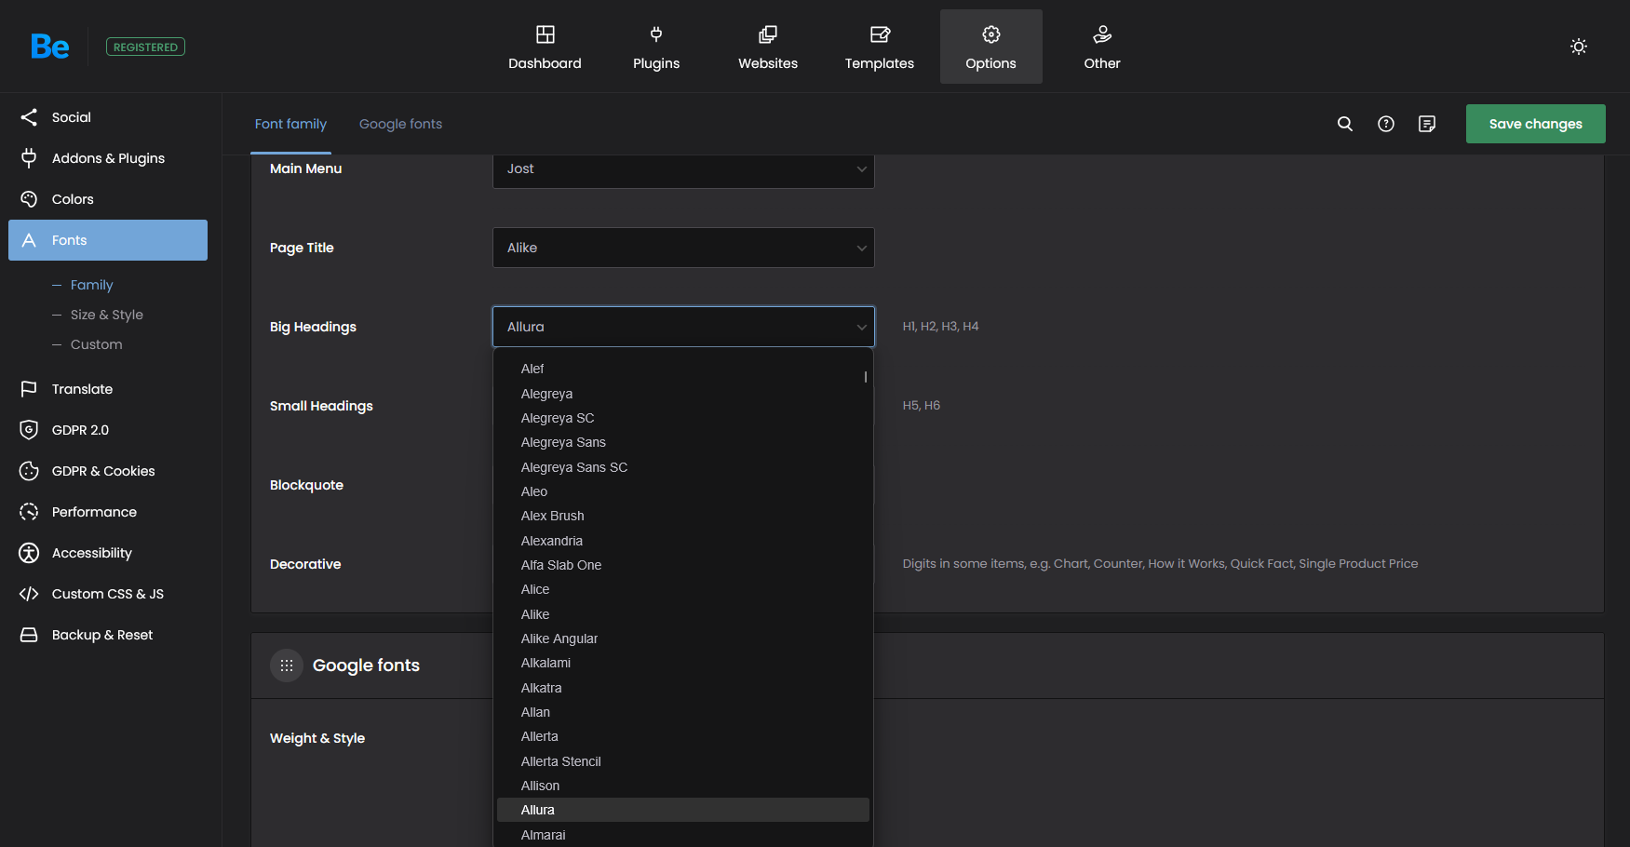This screenshot has width=1630, height=847.
Task: Click the notes icon beside Save changes
Action: (1426, 124)
